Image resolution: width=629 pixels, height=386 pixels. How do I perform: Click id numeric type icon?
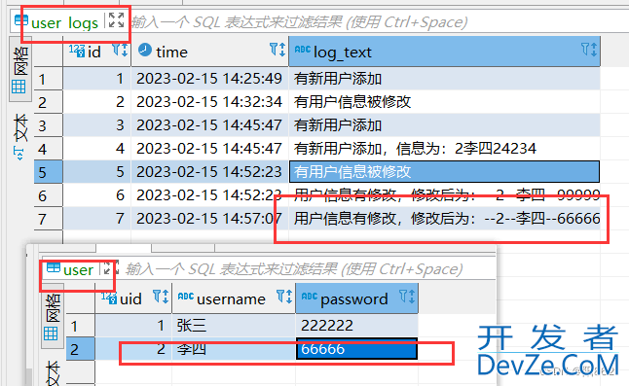click(x=77, y=51)
